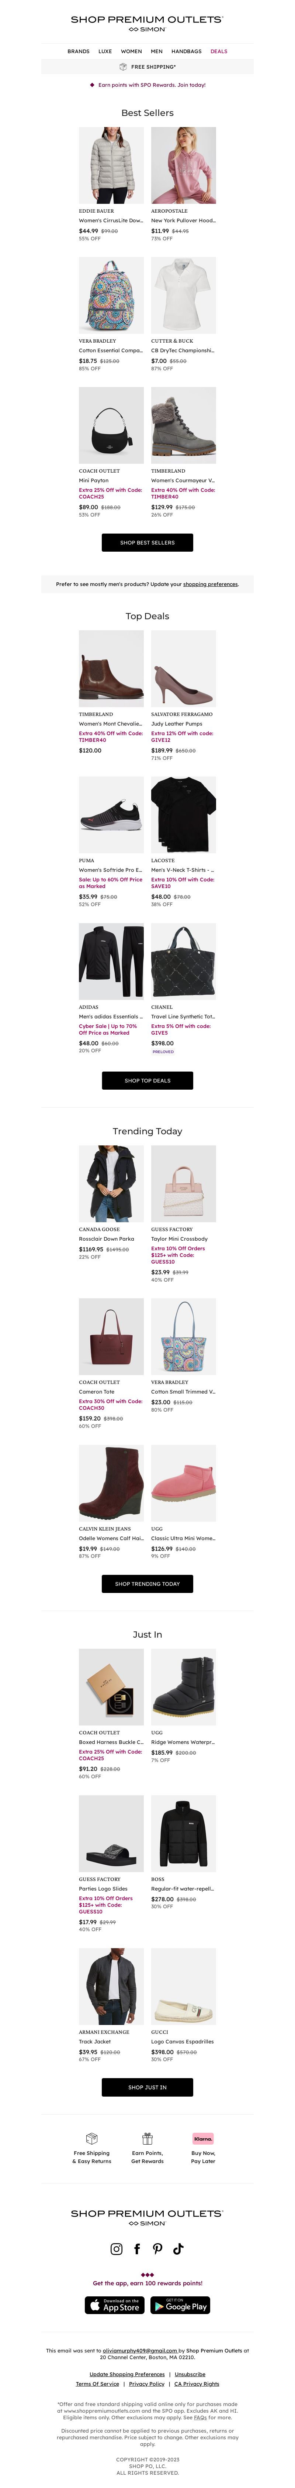295x2488 pixels.
Task: Click the Earn Points gift icon
Action: [x=147, y=2138]
